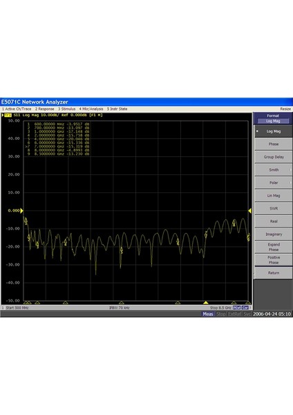Expand the Smith chart format submenu
Screen dimensions: 293x415
(274, 170)
